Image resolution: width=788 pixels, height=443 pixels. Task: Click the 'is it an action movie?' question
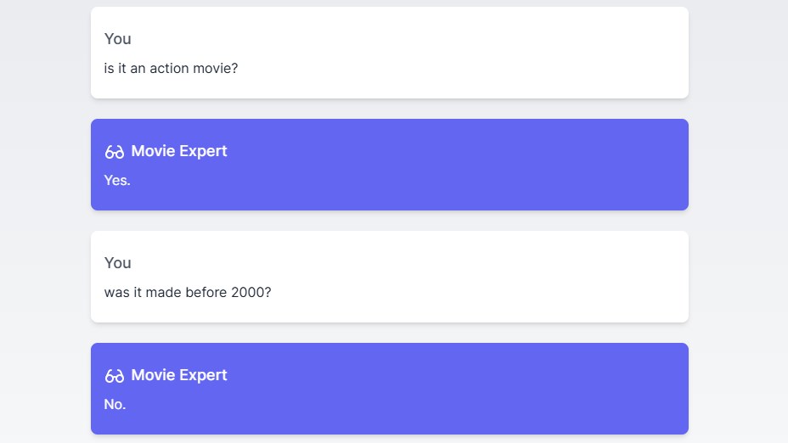tap(171, 68)
